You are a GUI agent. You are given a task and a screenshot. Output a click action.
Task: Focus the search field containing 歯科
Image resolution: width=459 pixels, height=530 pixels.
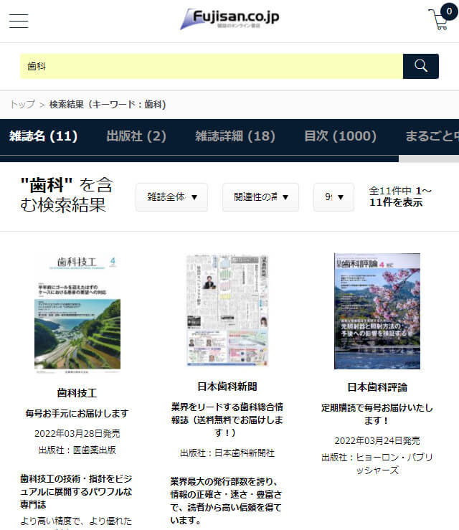(x=212, y=66)
